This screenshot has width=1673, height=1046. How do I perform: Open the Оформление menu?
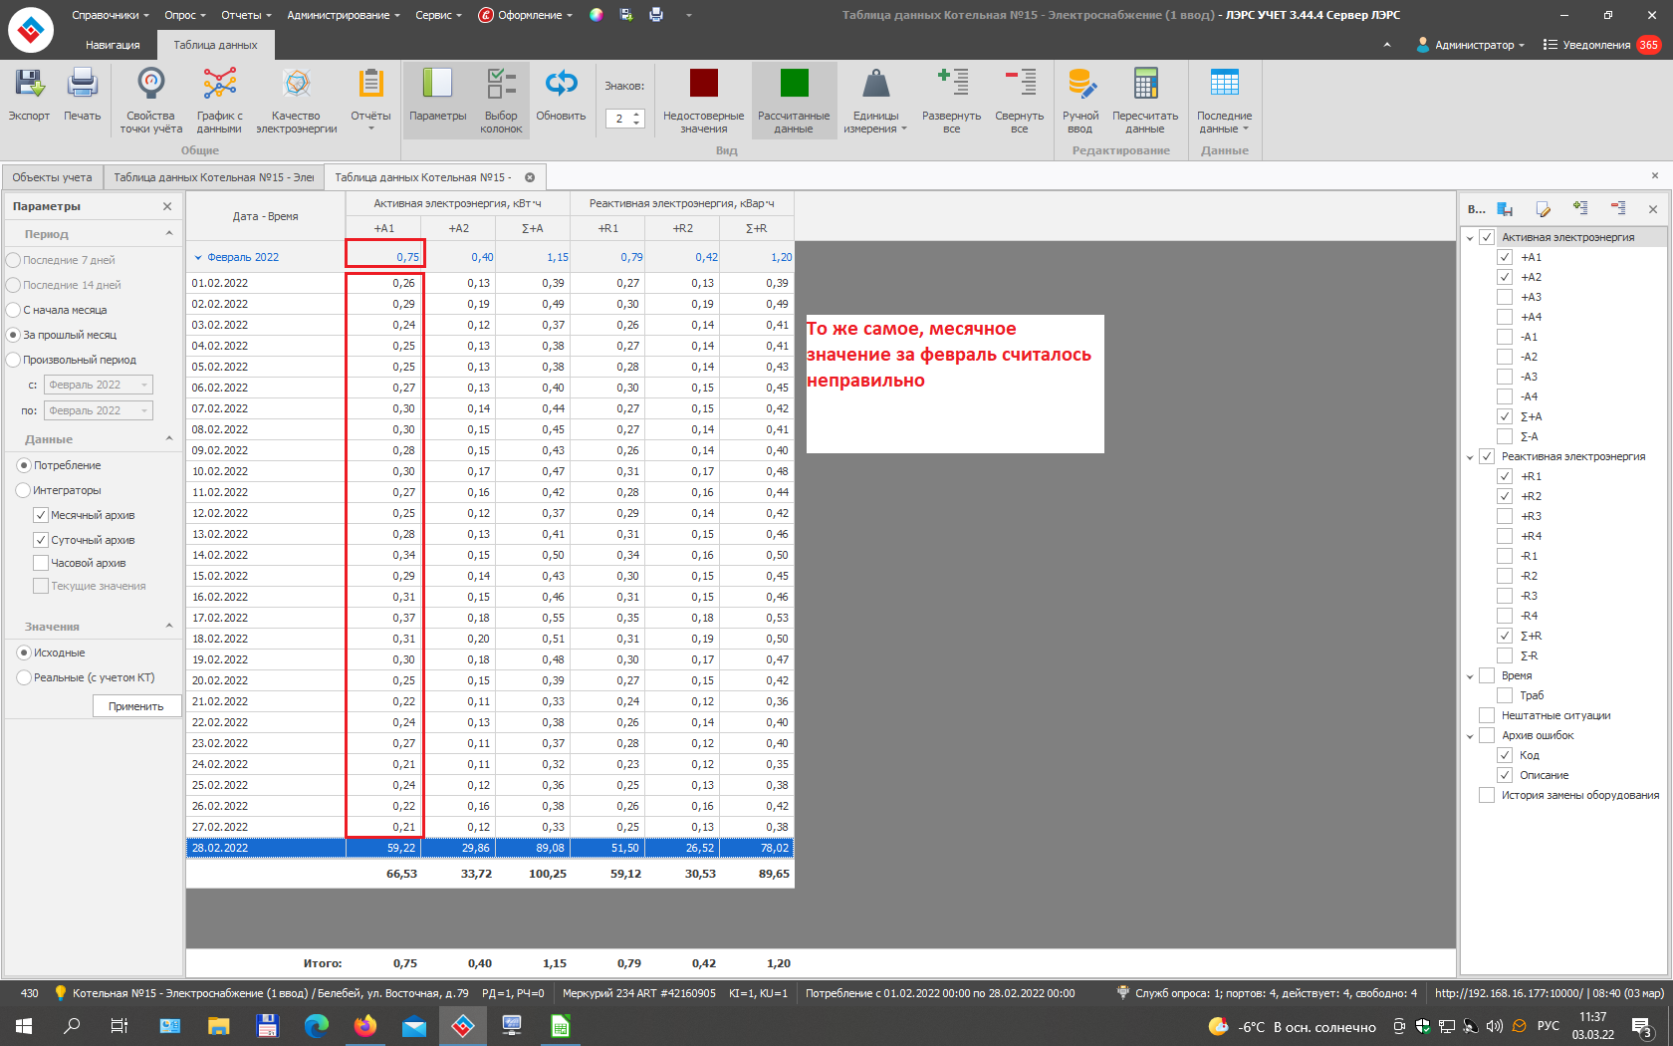click(x=526, y=15)
